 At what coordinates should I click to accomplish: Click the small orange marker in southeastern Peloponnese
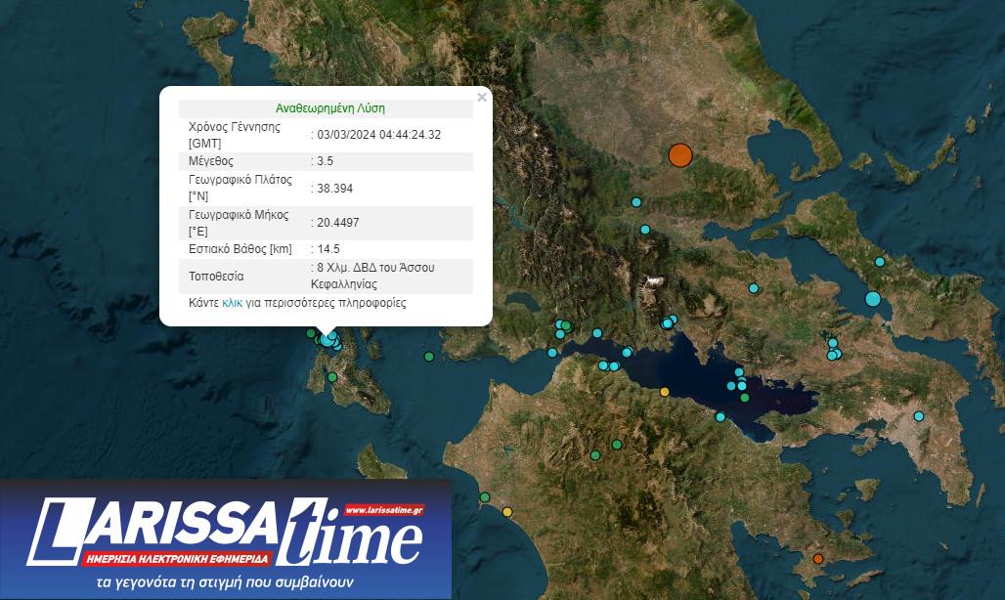[x=818, y=559]
